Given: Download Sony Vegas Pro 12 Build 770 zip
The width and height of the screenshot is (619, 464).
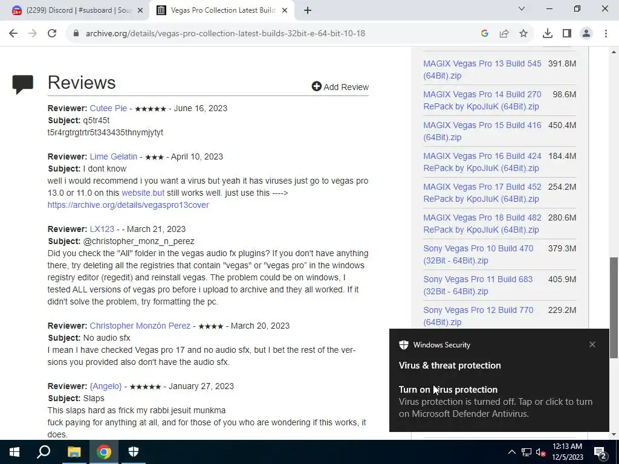Looking at the screenshot, I should coord(478,315).
